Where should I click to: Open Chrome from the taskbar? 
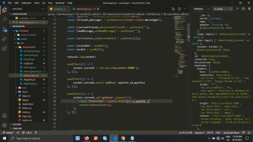click(123, 138)
